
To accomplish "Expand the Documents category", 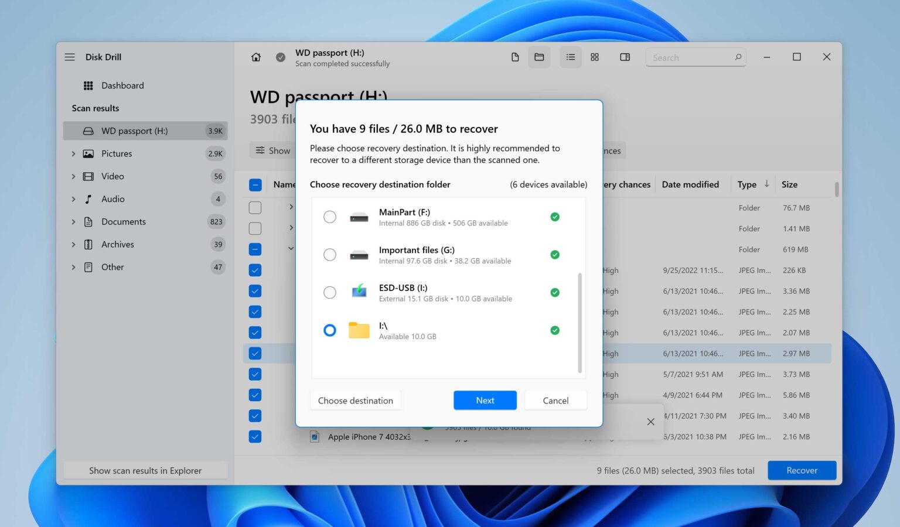I will [x=73, y=221].
